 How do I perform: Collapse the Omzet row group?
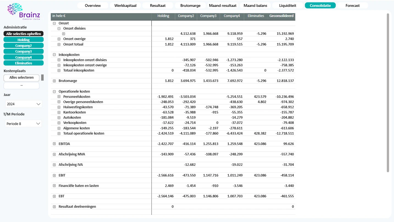click(x=54, y=23)
